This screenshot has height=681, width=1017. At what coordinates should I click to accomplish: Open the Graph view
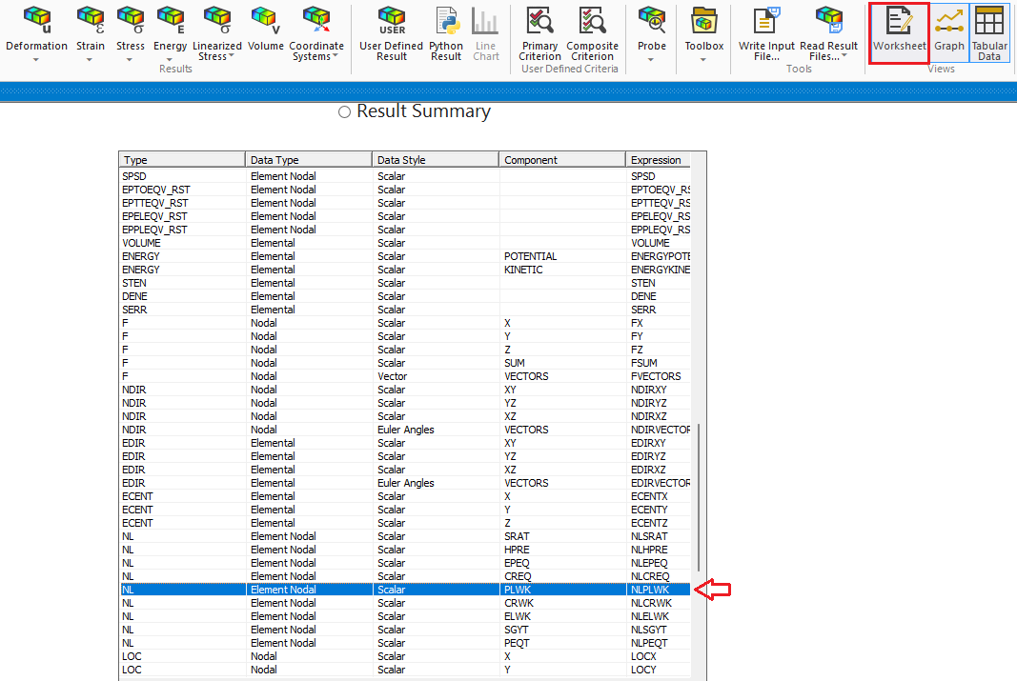pos(948,21)
